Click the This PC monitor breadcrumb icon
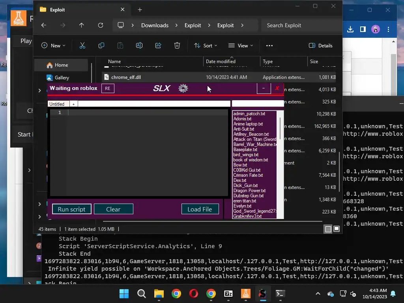Viewport: 404px width, 303px height. (x=121, y=25)
